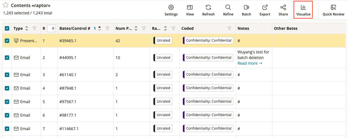The image size is (348, 138).
Task: Click Other Bates column header
Action: point(286,28)
